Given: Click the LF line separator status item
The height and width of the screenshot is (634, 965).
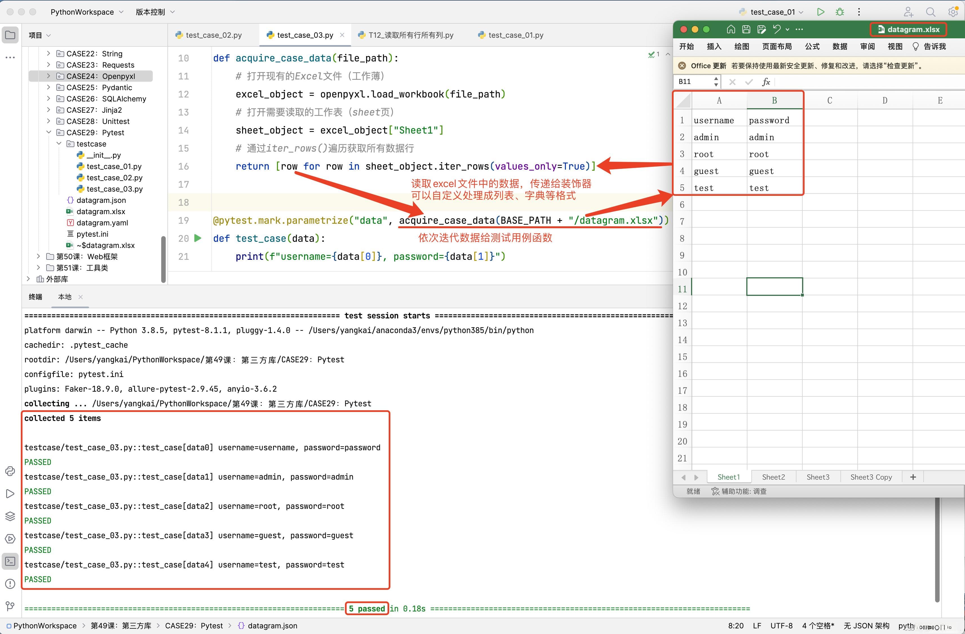Looking at the screenshot, I should [757, 626].
